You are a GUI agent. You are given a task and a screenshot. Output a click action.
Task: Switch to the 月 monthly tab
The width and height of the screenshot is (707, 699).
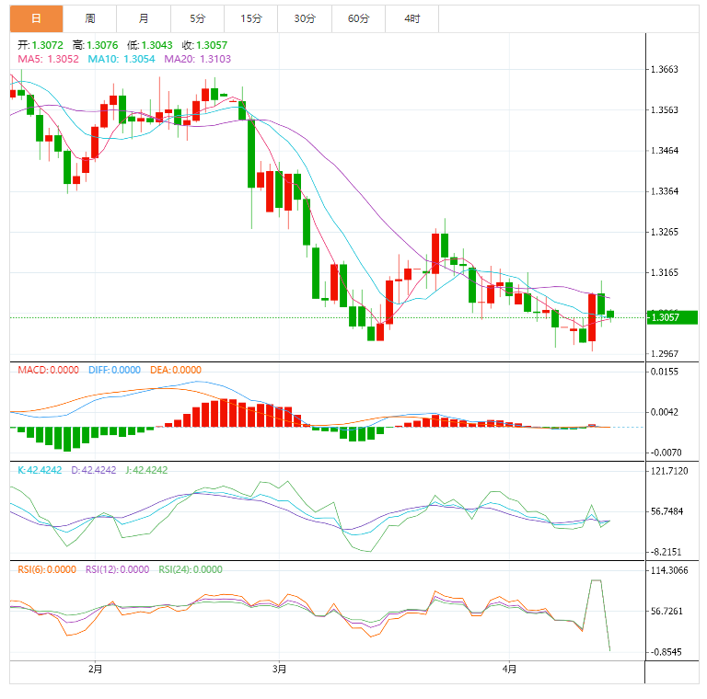pos(144,18)
